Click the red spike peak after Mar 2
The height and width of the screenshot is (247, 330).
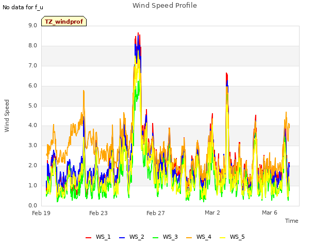(226, 73)
